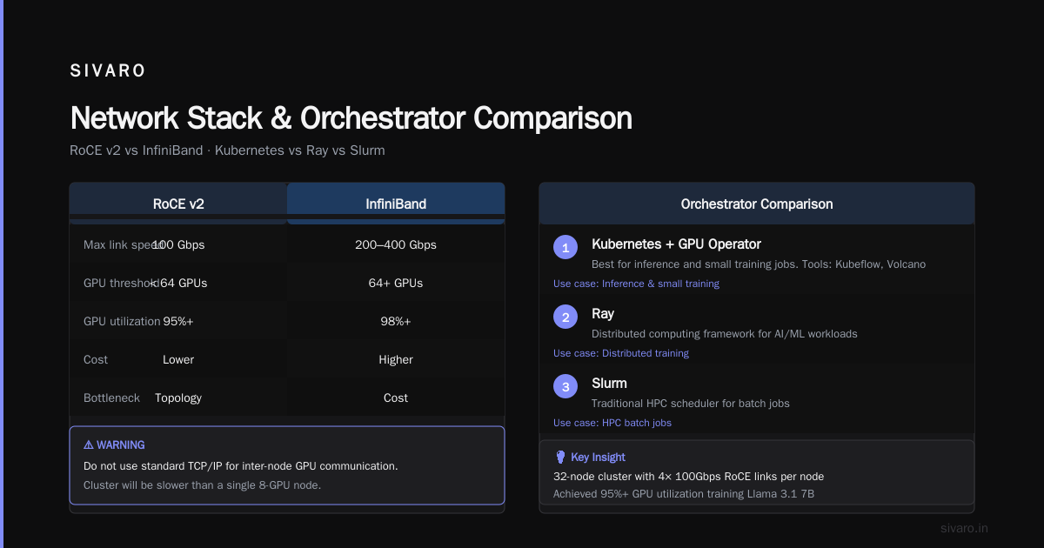Click the Traditional HPC scheduler description

point(691,403)
